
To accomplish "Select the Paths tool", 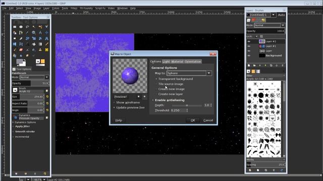I will pyautogui.click(x=21, y=32).
